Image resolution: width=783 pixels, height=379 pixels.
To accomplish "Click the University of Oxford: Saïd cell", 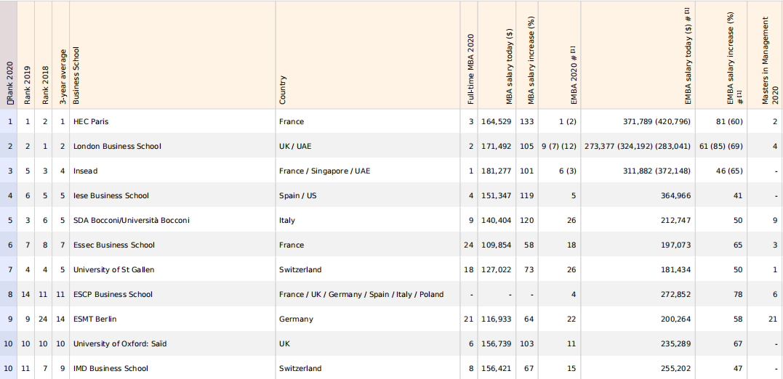I will tap(120, 343).
